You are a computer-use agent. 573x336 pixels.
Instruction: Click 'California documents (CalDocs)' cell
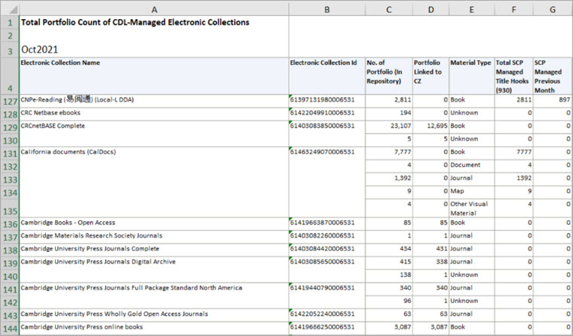tap(154, 182)
